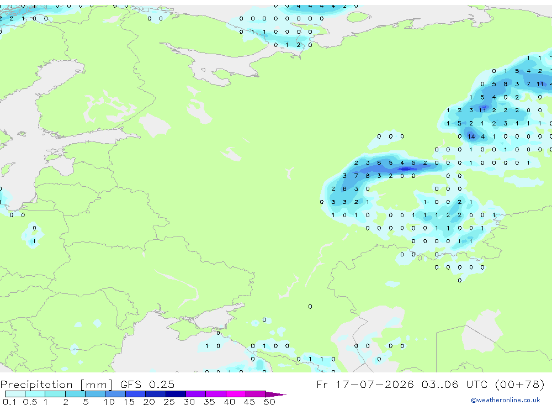
Task: Click the 2–5 mm legend swatch
Action: [75, 394]
